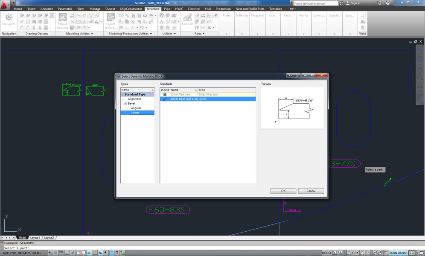Screen dimensions: 425x256
Task: Click the Edit Part icon
Action: 187,17
